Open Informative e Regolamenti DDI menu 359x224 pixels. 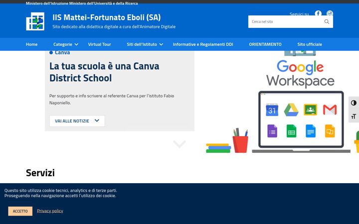tap(203, 44)
